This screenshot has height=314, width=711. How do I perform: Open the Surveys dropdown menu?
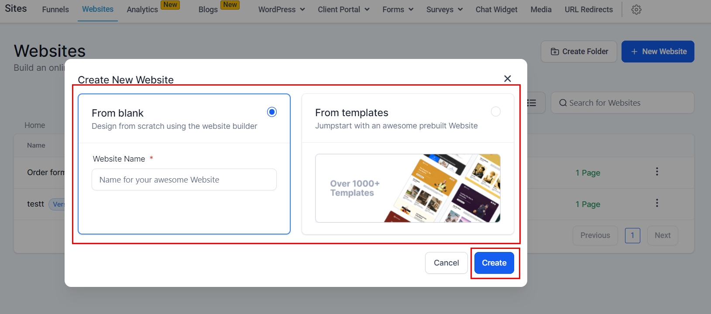[x=444, y=10]
